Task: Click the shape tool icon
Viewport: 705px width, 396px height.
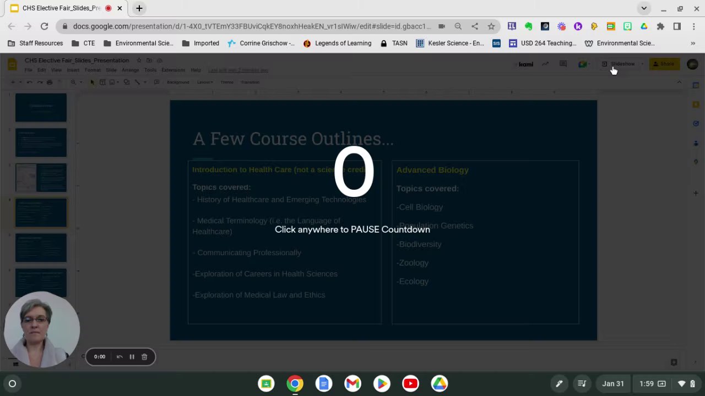Action: (127, 82)
